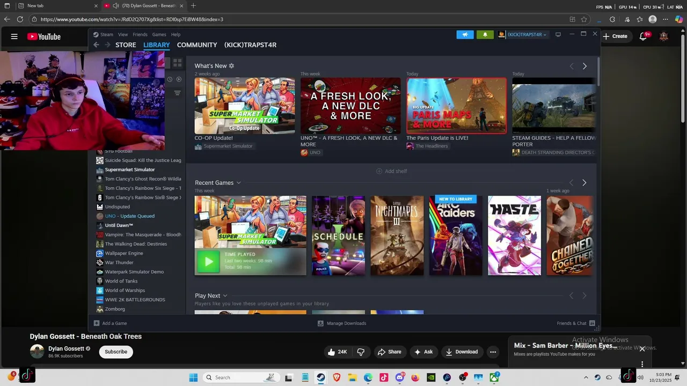Viewport: 687px width, 386px height.
Task: Open the Edge profile icon
Action: pos(653,19)
